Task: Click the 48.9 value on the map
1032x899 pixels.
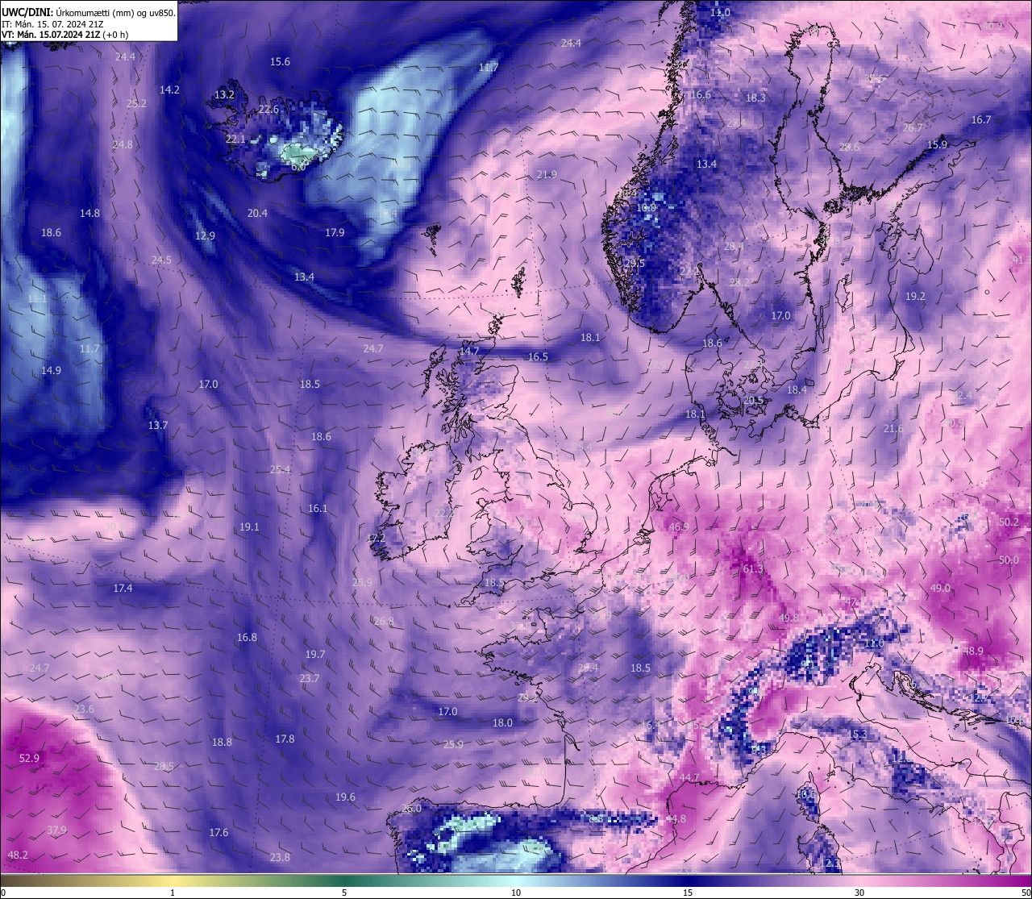Action: click(973, 651)
